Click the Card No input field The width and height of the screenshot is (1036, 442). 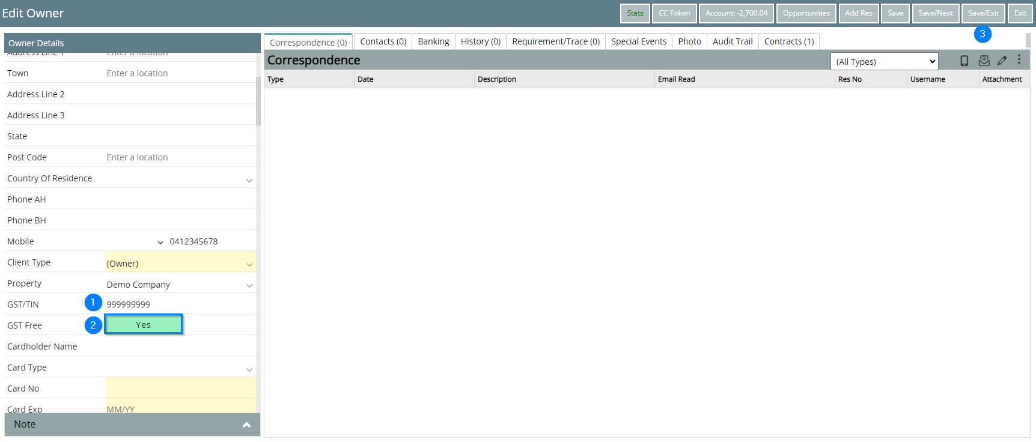click(180, 388)
